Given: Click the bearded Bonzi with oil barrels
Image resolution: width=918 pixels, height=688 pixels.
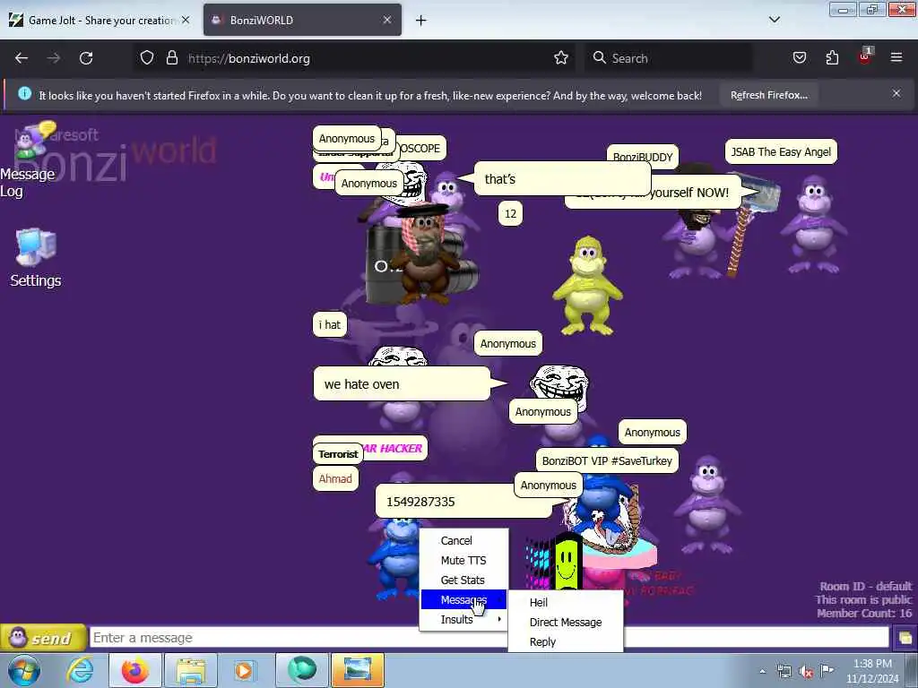Looking at the screenshot, I should tap(423, 254).
